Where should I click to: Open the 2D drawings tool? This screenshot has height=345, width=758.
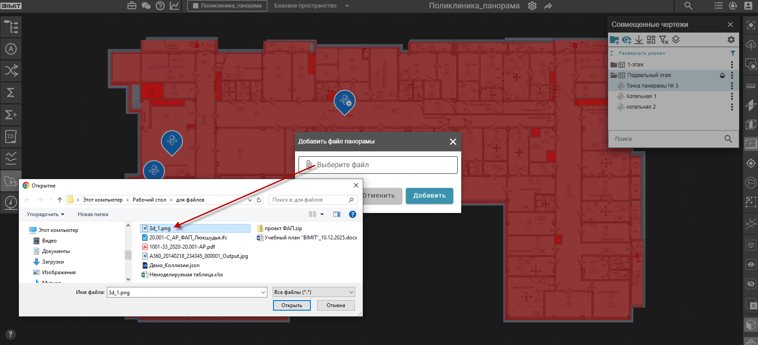[11, 137]
